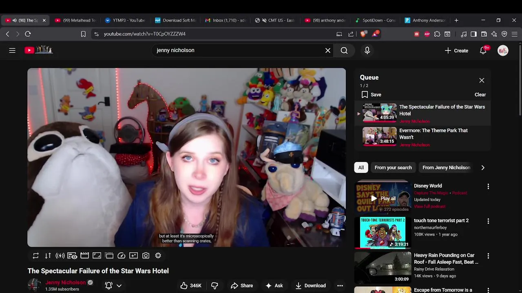Click the fullscreen-frame icon under the video
Screen dimensions: 522x293
pos(97,256)
